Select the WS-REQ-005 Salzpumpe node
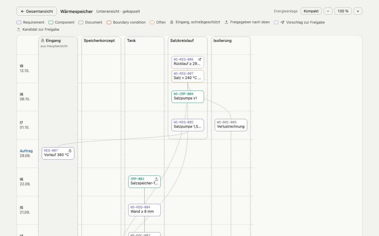 (188, 125)
